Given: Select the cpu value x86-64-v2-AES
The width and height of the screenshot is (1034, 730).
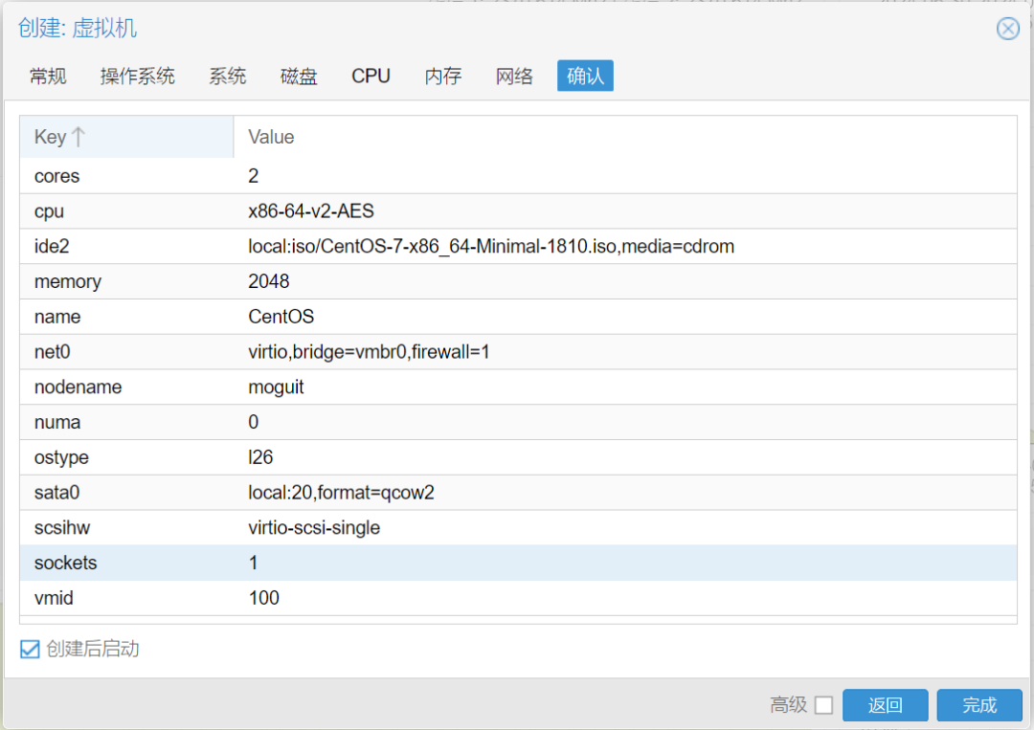Looking at the screenshot, I should tap(310, 210).
